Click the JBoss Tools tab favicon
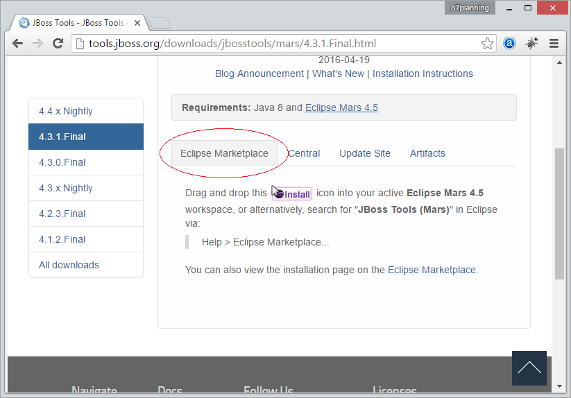 pos(24,23)
